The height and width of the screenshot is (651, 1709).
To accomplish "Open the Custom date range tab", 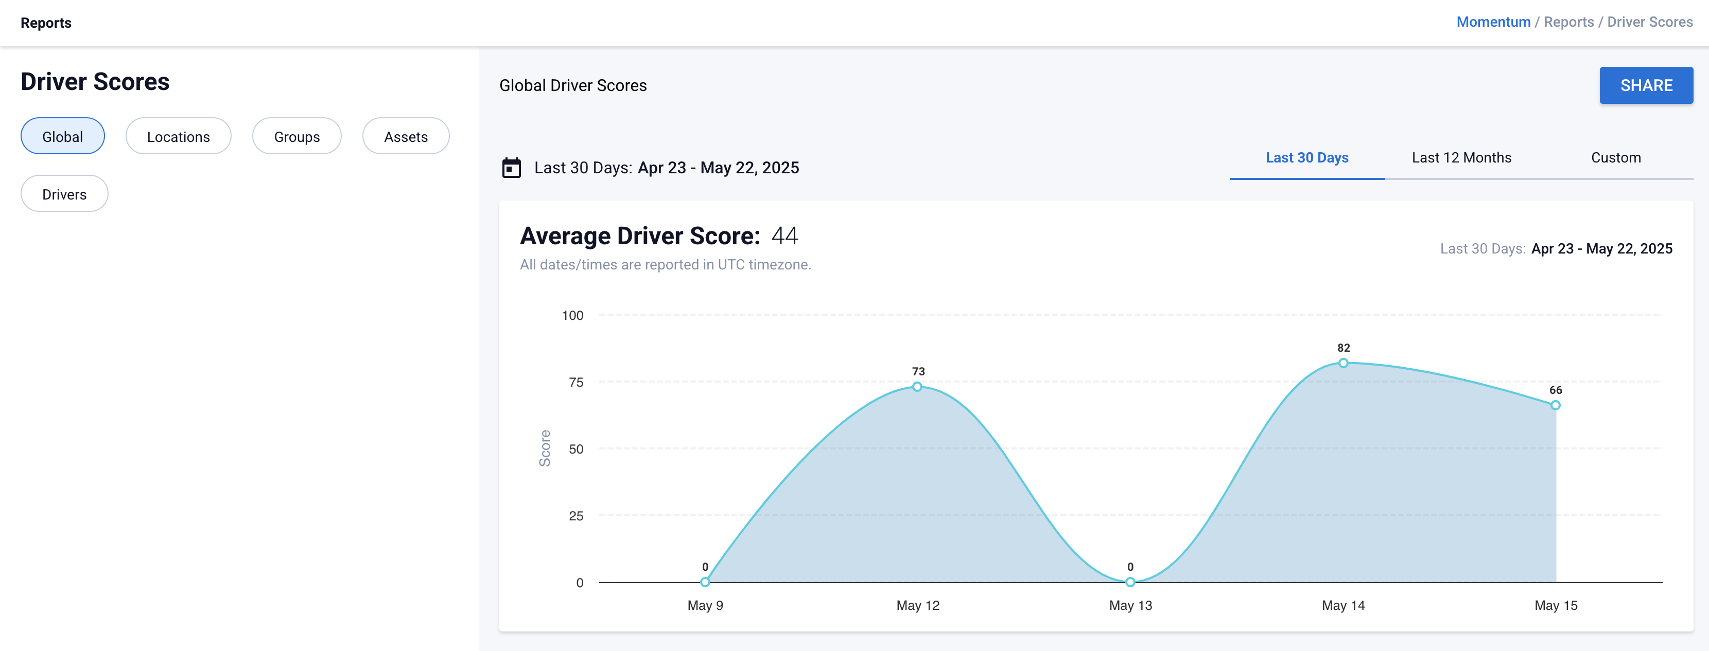I will pyautogui.click(x=1615, y=158).
